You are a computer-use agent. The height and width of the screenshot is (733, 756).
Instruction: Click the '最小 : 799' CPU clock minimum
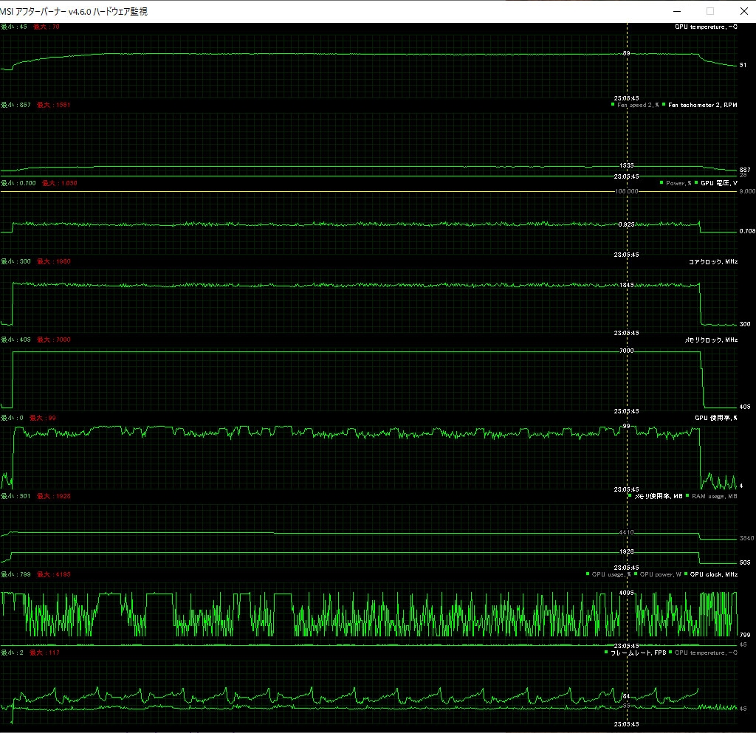tap(16, 574)
